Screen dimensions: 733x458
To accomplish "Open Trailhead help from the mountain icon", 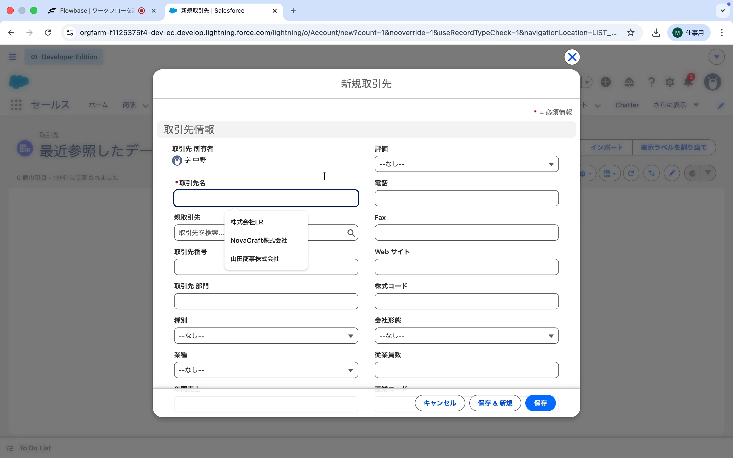I will click(629, 82).
